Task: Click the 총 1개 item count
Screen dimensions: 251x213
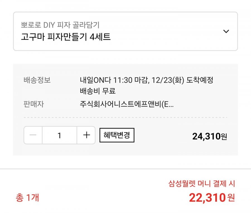Action: tap(27, 198)
